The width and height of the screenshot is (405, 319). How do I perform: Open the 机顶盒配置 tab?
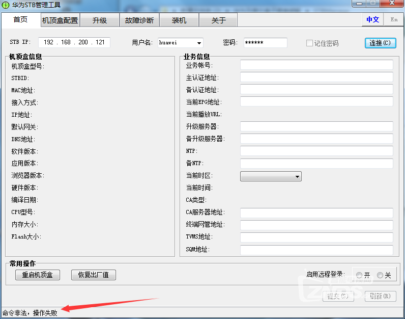[60, 20]
